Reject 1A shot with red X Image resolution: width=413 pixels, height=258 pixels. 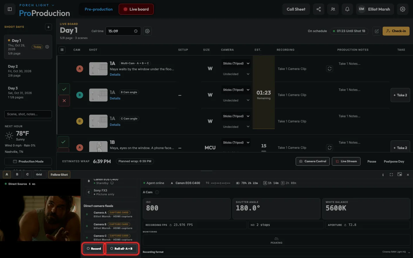tap(64, 101)
